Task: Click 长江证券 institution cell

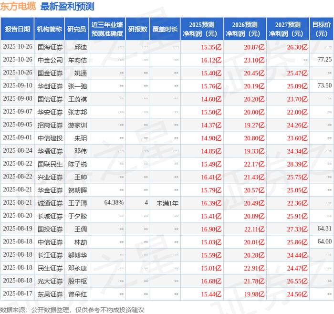Action: point(50,255)
